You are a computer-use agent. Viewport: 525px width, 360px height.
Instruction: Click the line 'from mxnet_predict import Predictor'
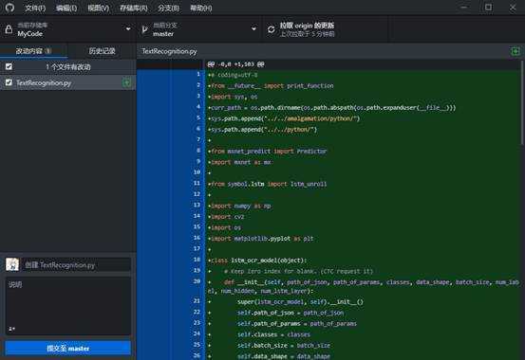point(269,151)
